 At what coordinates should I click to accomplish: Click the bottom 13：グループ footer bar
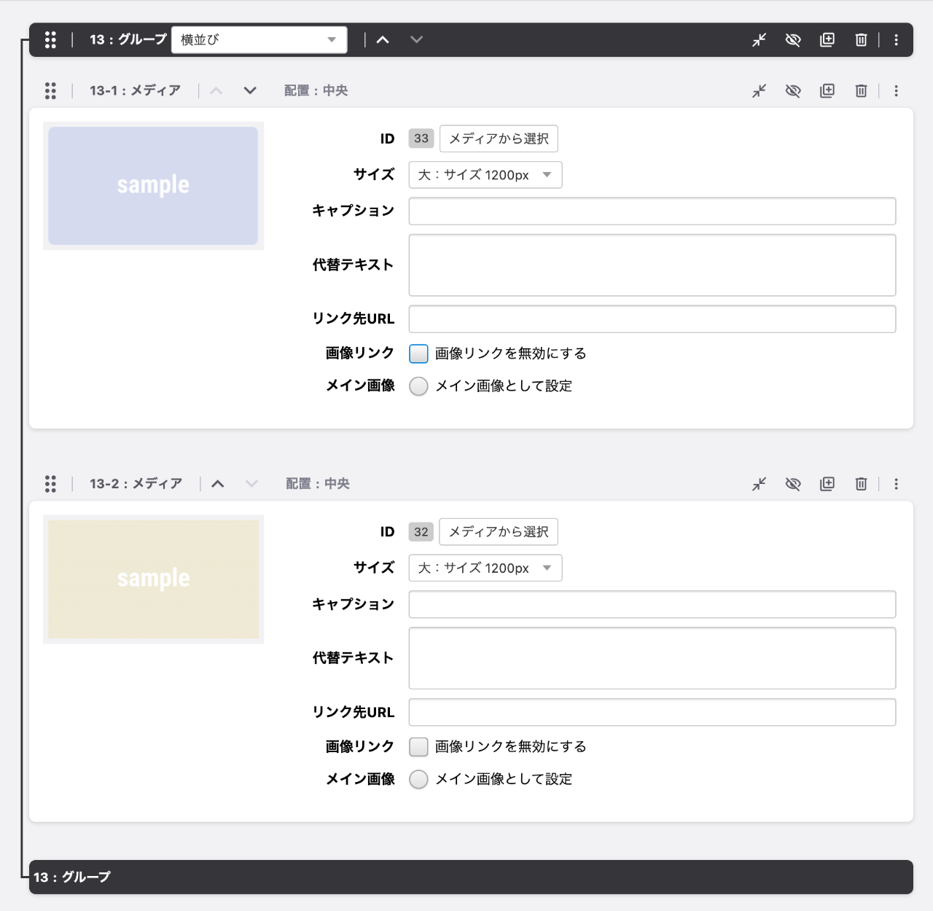(471, 877)
